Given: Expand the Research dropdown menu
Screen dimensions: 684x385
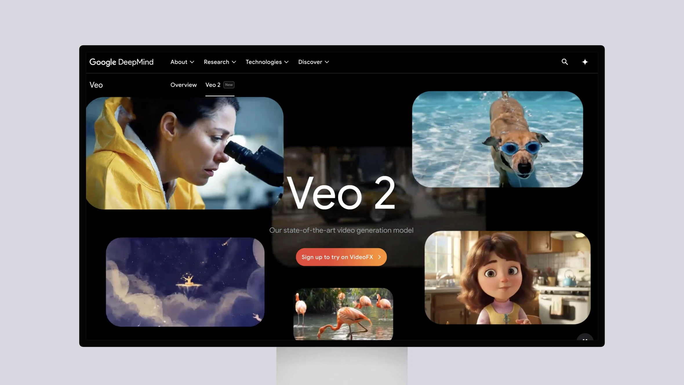Looking at the screenshot, I should (x=219, y=61).
